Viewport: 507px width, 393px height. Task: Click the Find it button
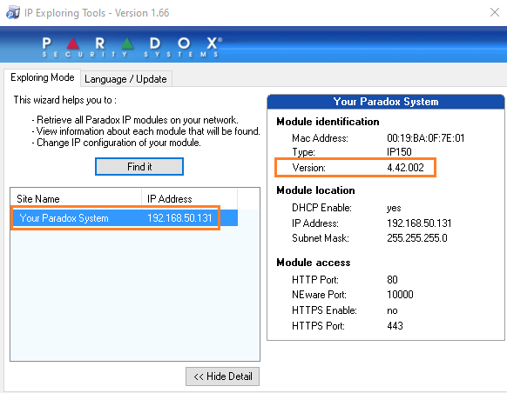tap(139, 166)
